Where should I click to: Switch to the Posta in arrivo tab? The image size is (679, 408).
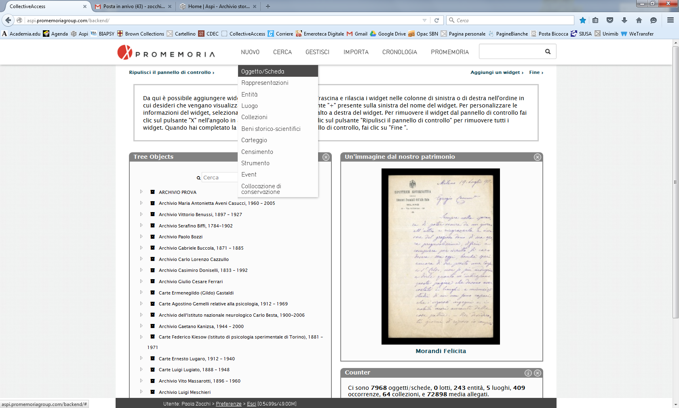(x=133, y=6)
